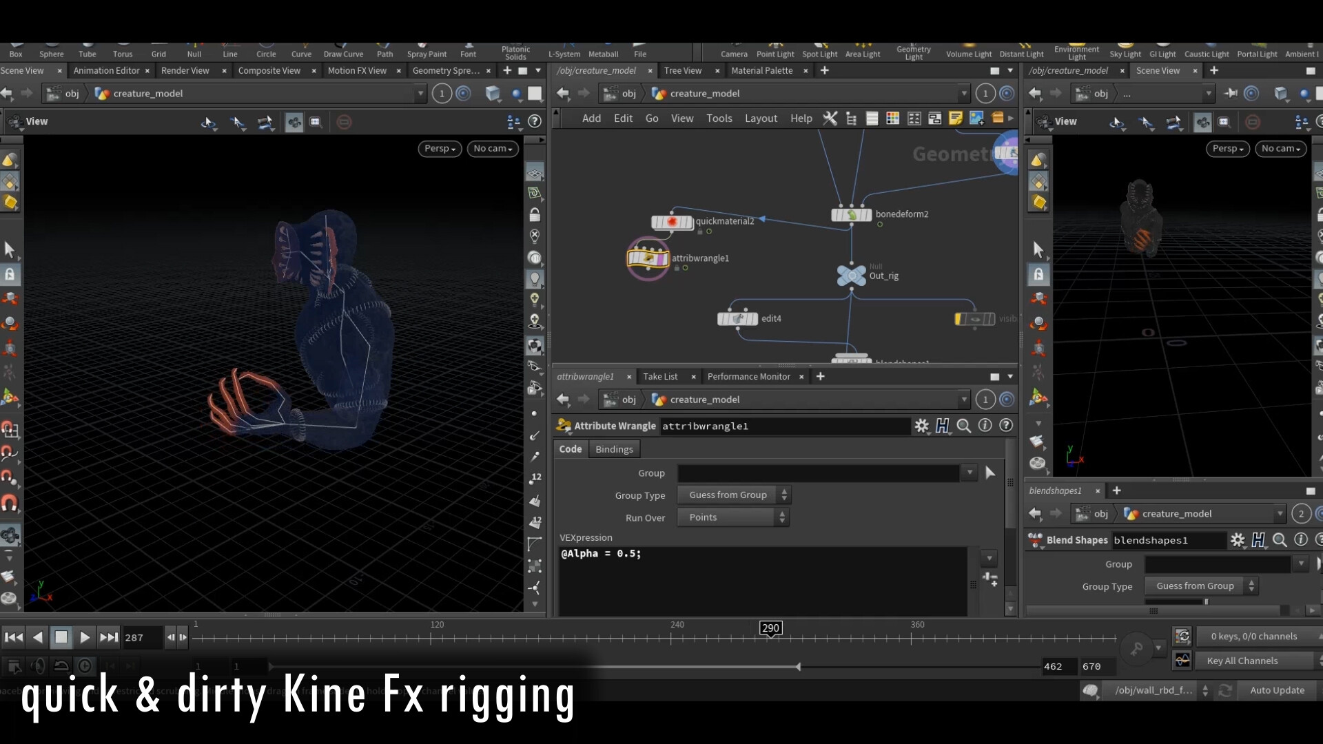This screenshot has height=744, width=1323.
Task: Open the Persp view dropdown
Action: coord(439,148)
